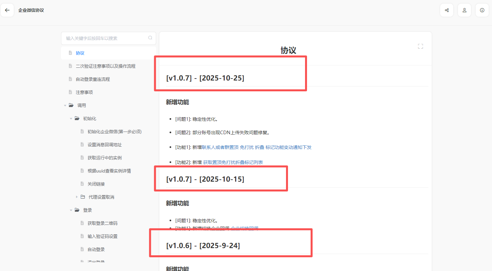Click document icon beside 根据uuid查看实例详情
492x271 pixels.
82,171
